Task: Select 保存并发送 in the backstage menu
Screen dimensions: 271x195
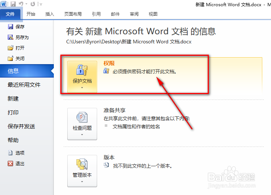Action: [21, 126]
